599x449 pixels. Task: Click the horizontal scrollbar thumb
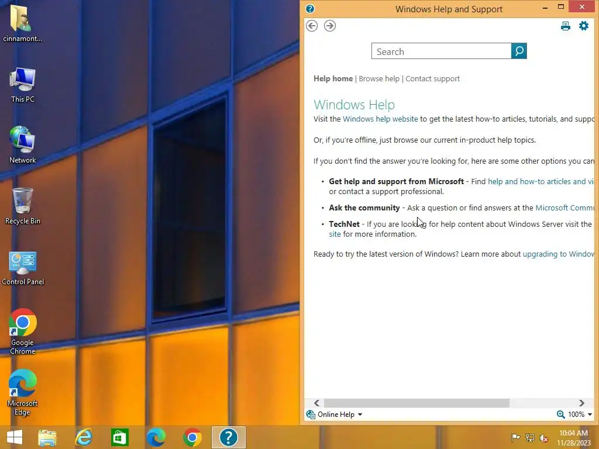(416, 403)
